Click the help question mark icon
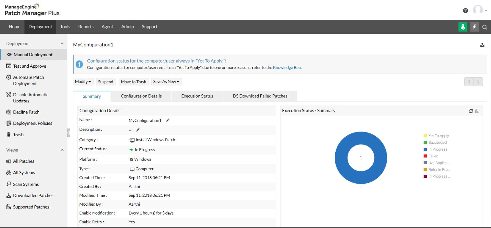 click(x=465, y=11)
